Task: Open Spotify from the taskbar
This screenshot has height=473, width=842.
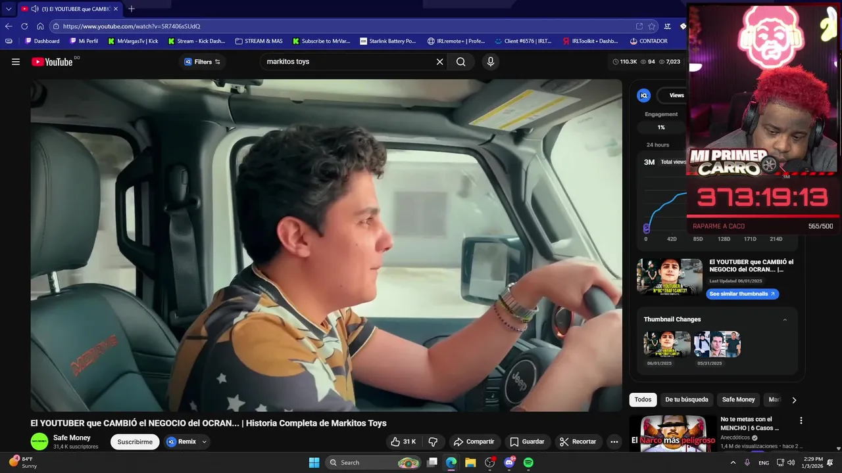Action: (x=528, y=462)
